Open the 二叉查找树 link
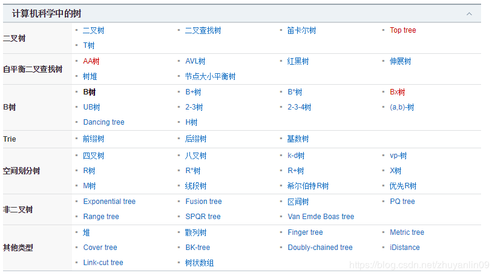Image resolution: width=495 pixels, height=276 pixels. [203, 30]
